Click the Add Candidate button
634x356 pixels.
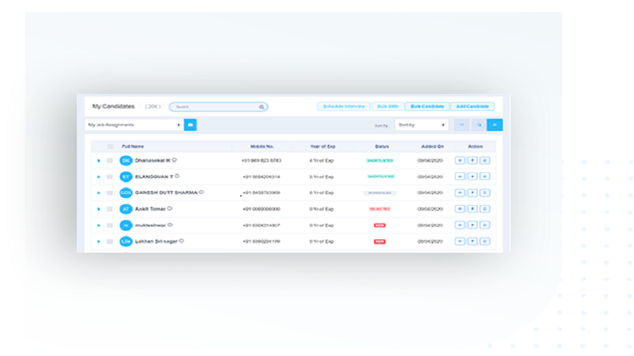pos(472,107)
